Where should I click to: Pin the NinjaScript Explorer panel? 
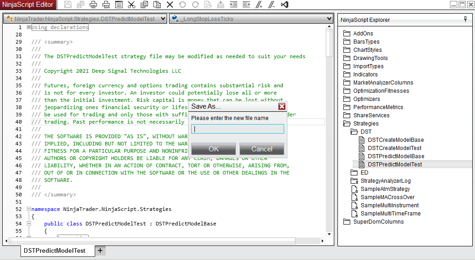[x=465, y=20]
